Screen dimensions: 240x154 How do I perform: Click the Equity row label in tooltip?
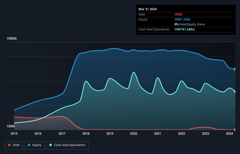[143, 19]
